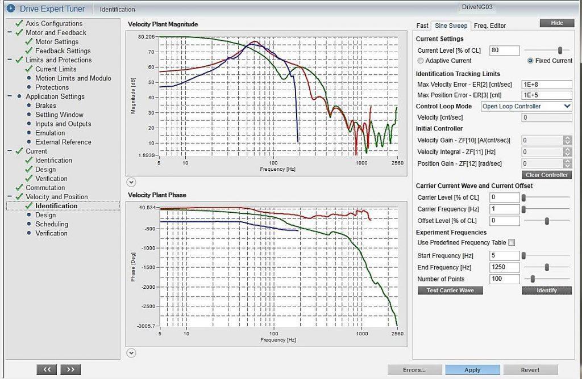Expand the panel below Velocity Plant Magnitude chart
The width and height of the screenshot is (582, 379).
pyautogui.click(x=131, y=182)
